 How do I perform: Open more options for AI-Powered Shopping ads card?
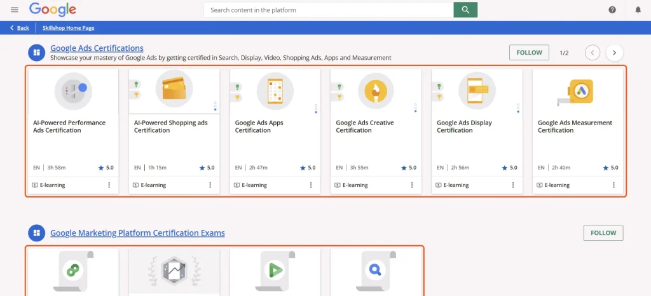(x=210, y=185)
